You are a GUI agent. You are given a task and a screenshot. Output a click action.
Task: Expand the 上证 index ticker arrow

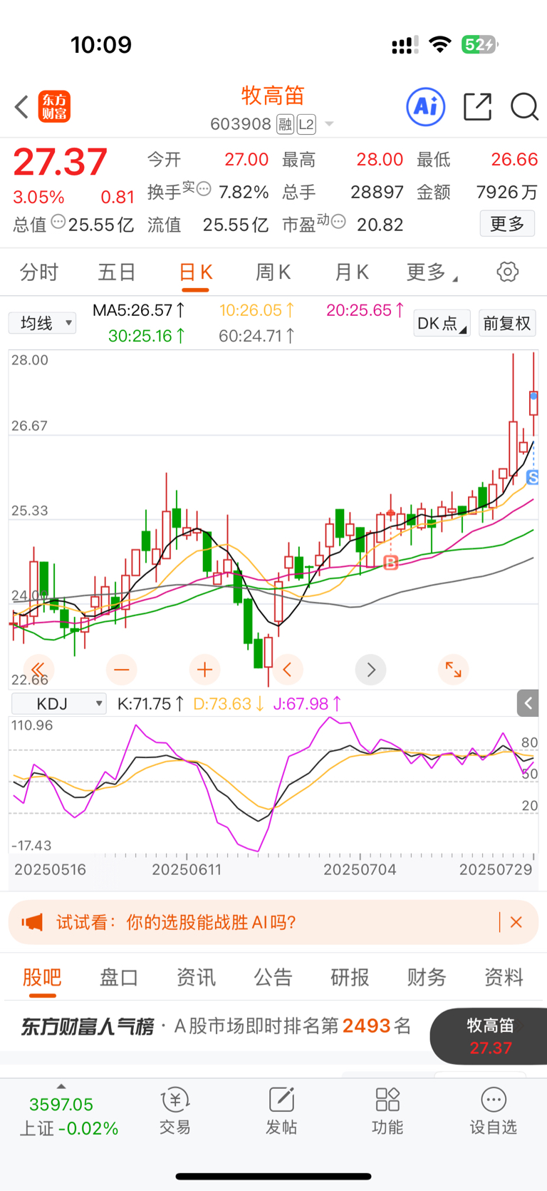point(61,1086)
